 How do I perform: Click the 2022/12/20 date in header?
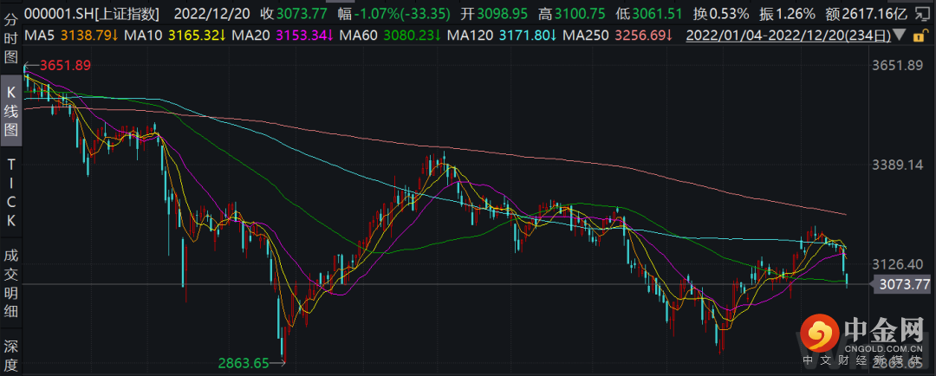212,13
